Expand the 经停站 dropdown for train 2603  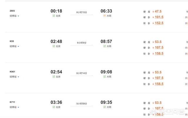point(14,16)
